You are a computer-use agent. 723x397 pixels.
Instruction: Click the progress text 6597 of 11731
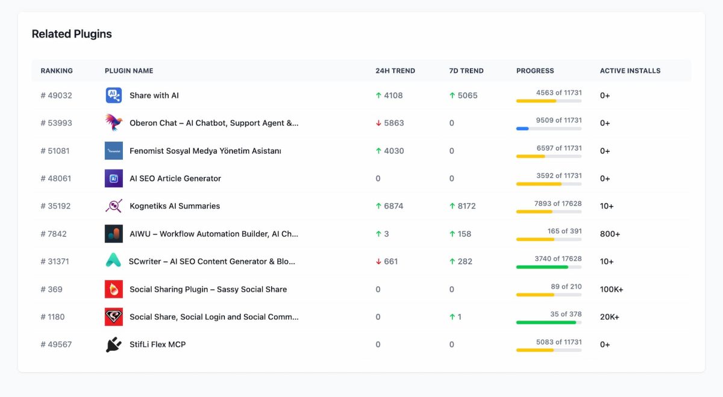[559, 148]
